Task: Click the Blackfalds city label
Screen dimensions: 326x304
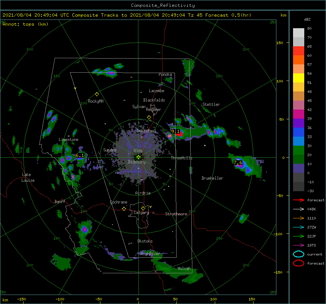Action: coord(154,100)
